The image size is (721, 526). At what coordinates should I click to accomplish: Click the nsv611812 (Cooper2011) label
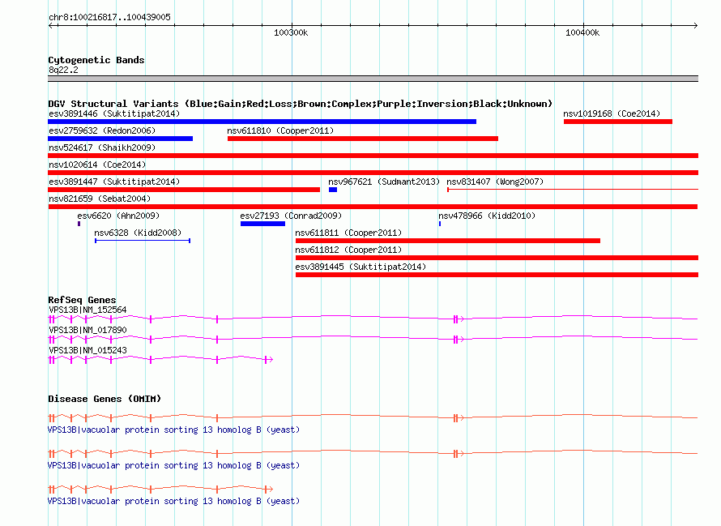(x=348, y=250)
